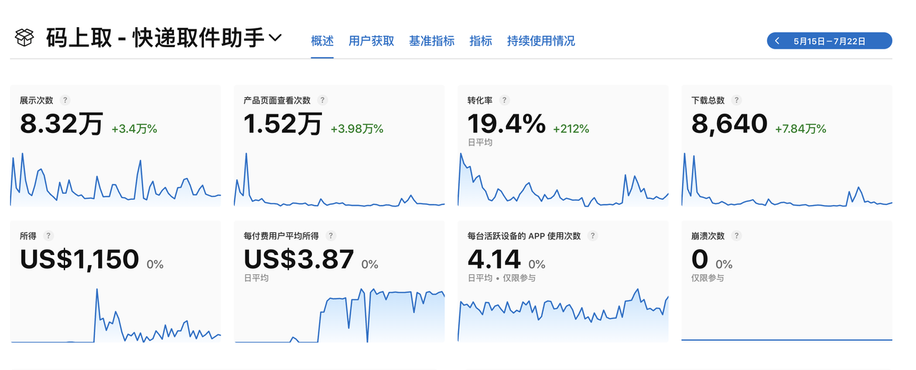Show help for 展示次数
Screen dimensions: 916x370
coord(65,101)
